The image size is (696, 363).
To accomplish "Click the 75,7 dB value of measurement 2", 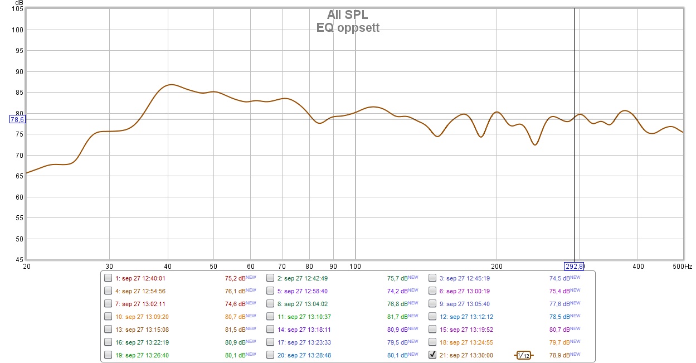I will coord(397,278).
